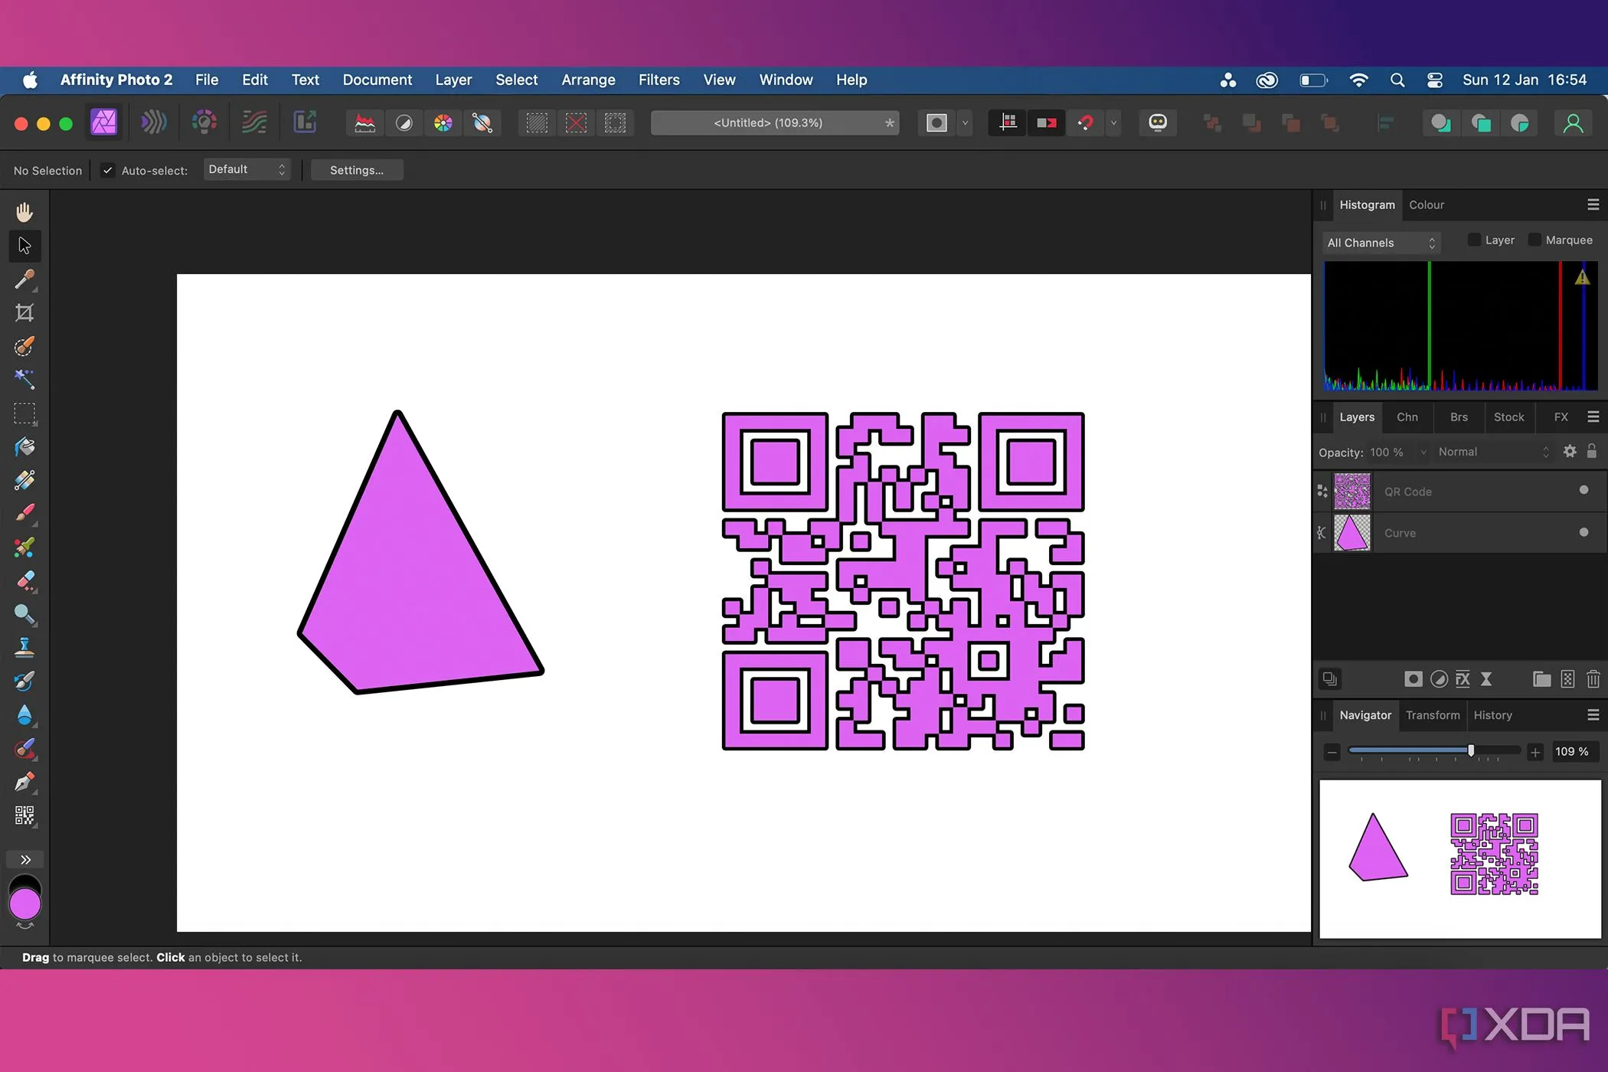Toggle the Marquee checkbox in Histogram
Image resolution: width=1608 pixels, height=1072 pixels.
coord(1534,240)
